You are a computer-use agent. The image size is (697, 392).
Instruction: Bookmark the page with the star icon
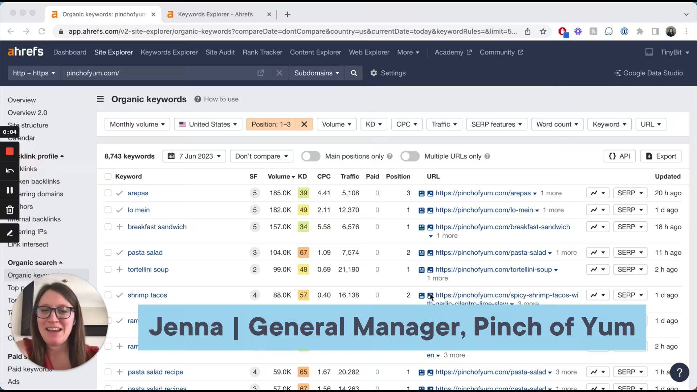[x=543, y=32]
